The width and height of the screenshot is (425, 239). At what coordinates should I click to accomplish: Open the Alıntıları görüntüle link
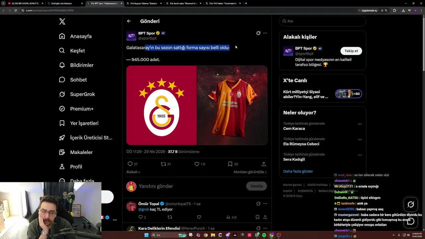point(250,172)
